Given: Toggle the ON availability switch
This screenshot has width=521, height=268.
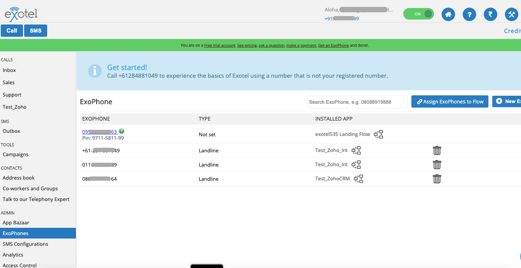Looking at the screenshot, I should coord(418,14).
